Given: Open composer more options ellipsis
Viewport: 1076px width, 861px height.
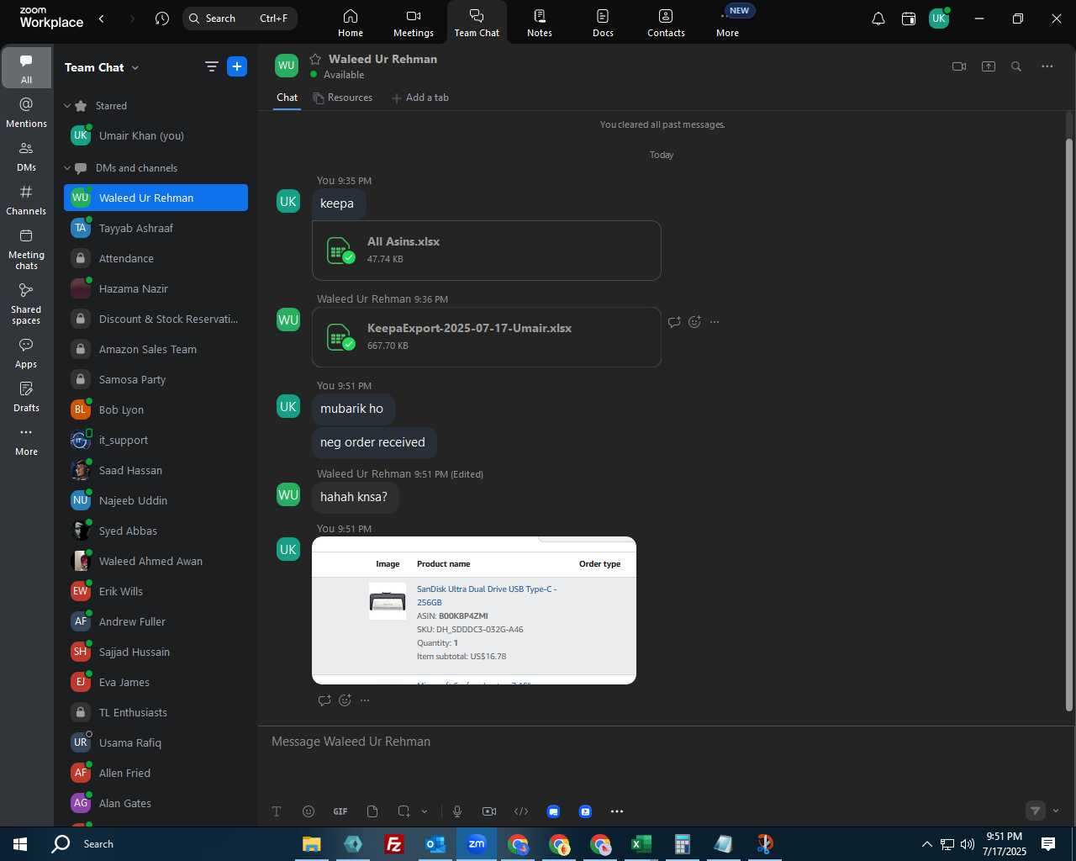Looking at the screenshot, I should 617,811.
